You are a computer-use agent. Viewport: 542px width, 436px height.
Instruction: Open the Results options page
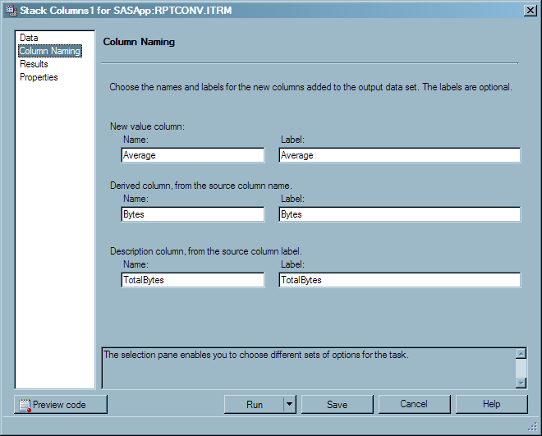click(34, 64)
